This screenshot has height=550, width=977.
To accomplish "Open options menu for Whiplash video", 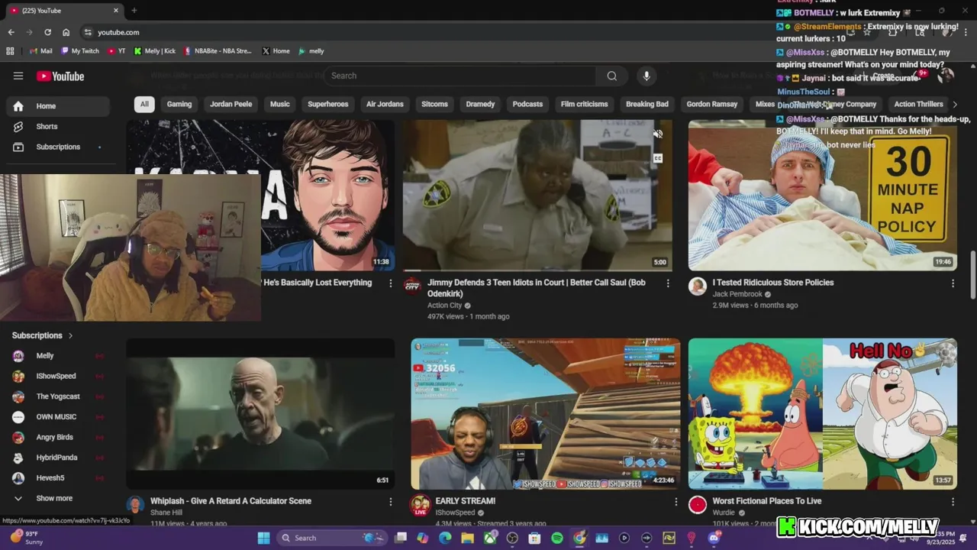I will click(391, 502).
